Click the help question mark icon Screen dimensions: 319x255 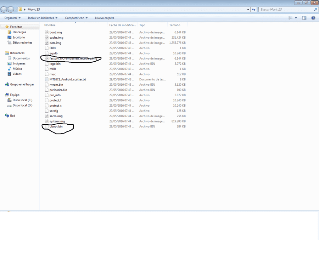[313, 18]
